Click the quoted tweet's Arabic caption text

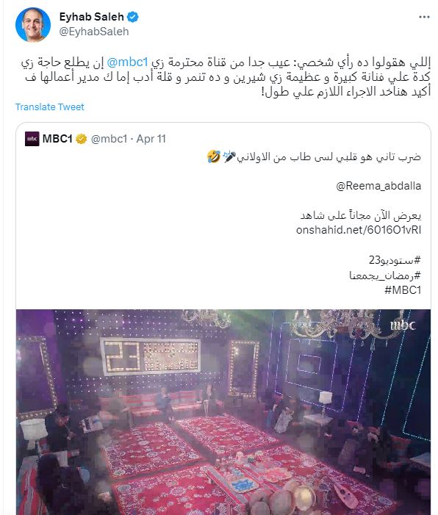(x=314, y=157)
